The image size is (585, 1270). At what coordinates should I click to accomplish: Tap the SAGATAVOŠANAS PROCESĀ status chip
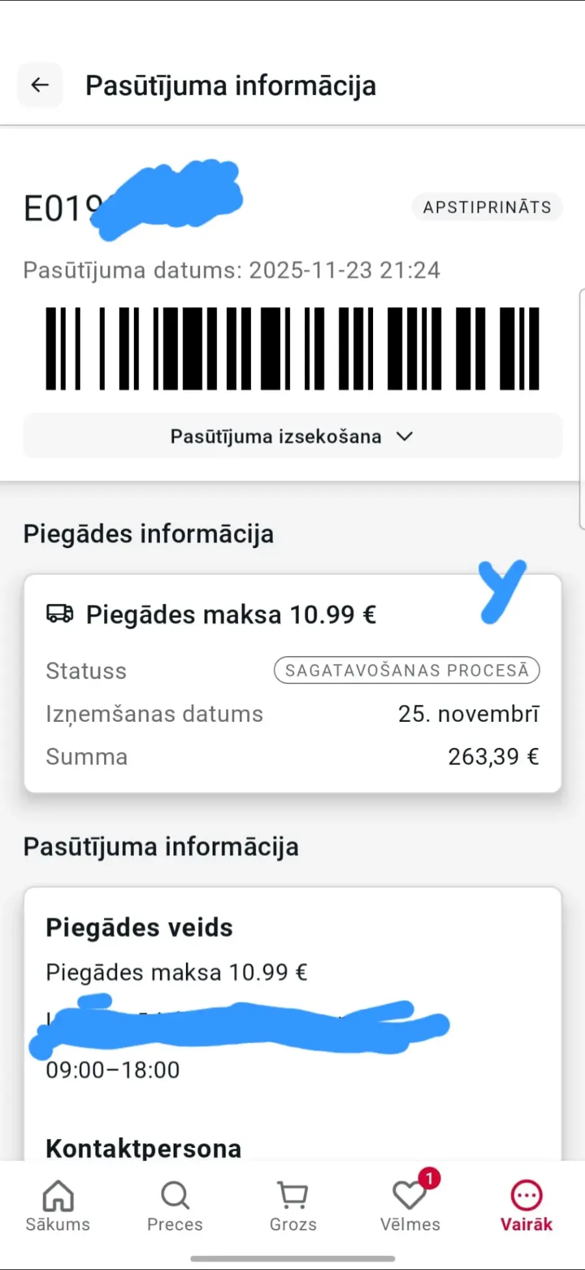pyautogui.click(x=407, y=670)
